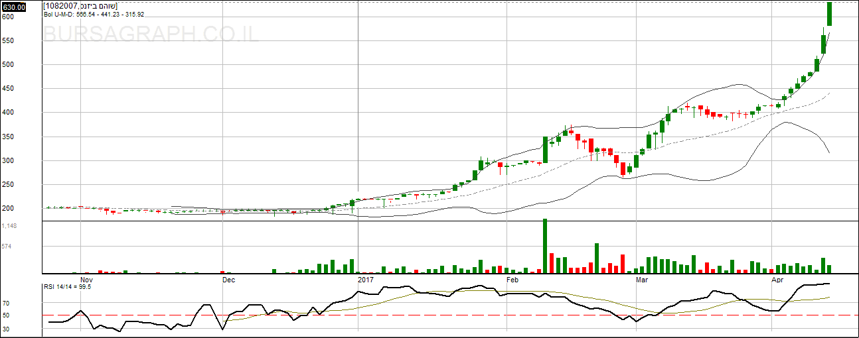The width and height of the screenshot is (859, 338).
Task: Click the RSI 30 level label
Action: click(x=5, y=328)
